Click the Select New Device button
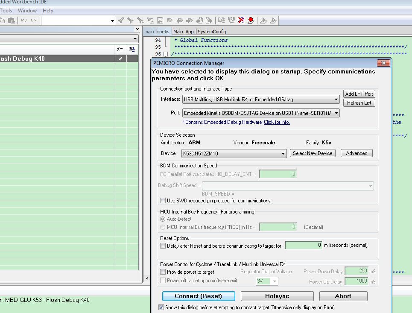Image resolution: width=412 pixels, height=313 pixels. pyautogui.click(x=313, y=153)
